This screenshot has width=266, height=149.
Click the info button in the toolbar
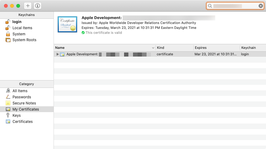(x=37, y=6)
